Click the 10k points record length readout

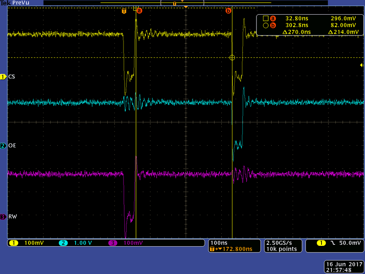pos(282,249)
